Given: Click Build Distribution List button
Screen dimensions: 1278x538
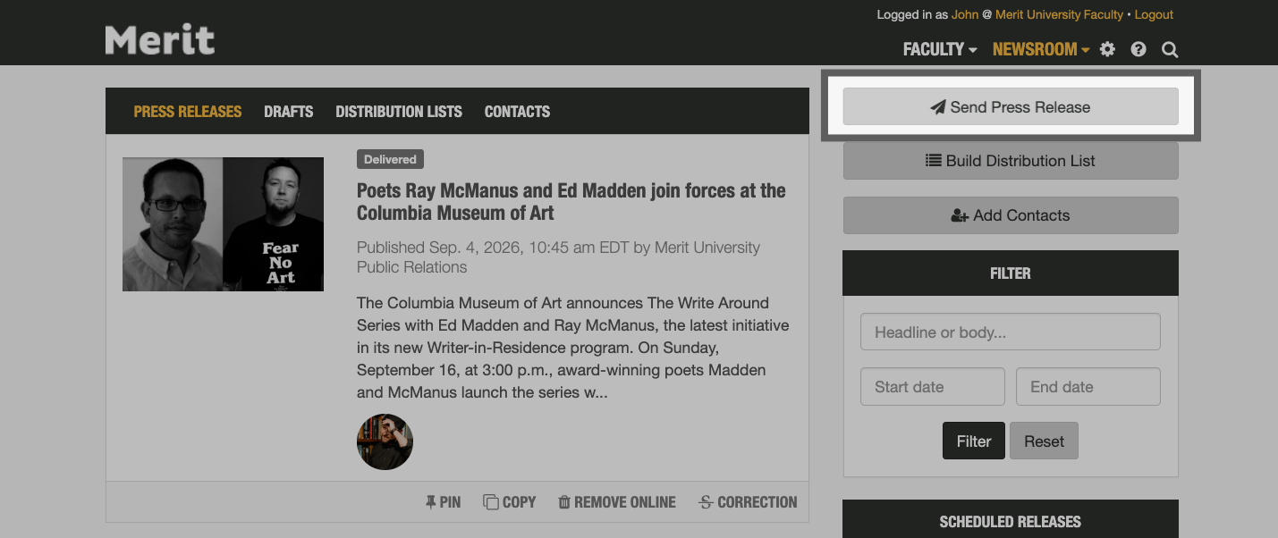Looking at the screenshot, I should click(x=1011, y=161).
